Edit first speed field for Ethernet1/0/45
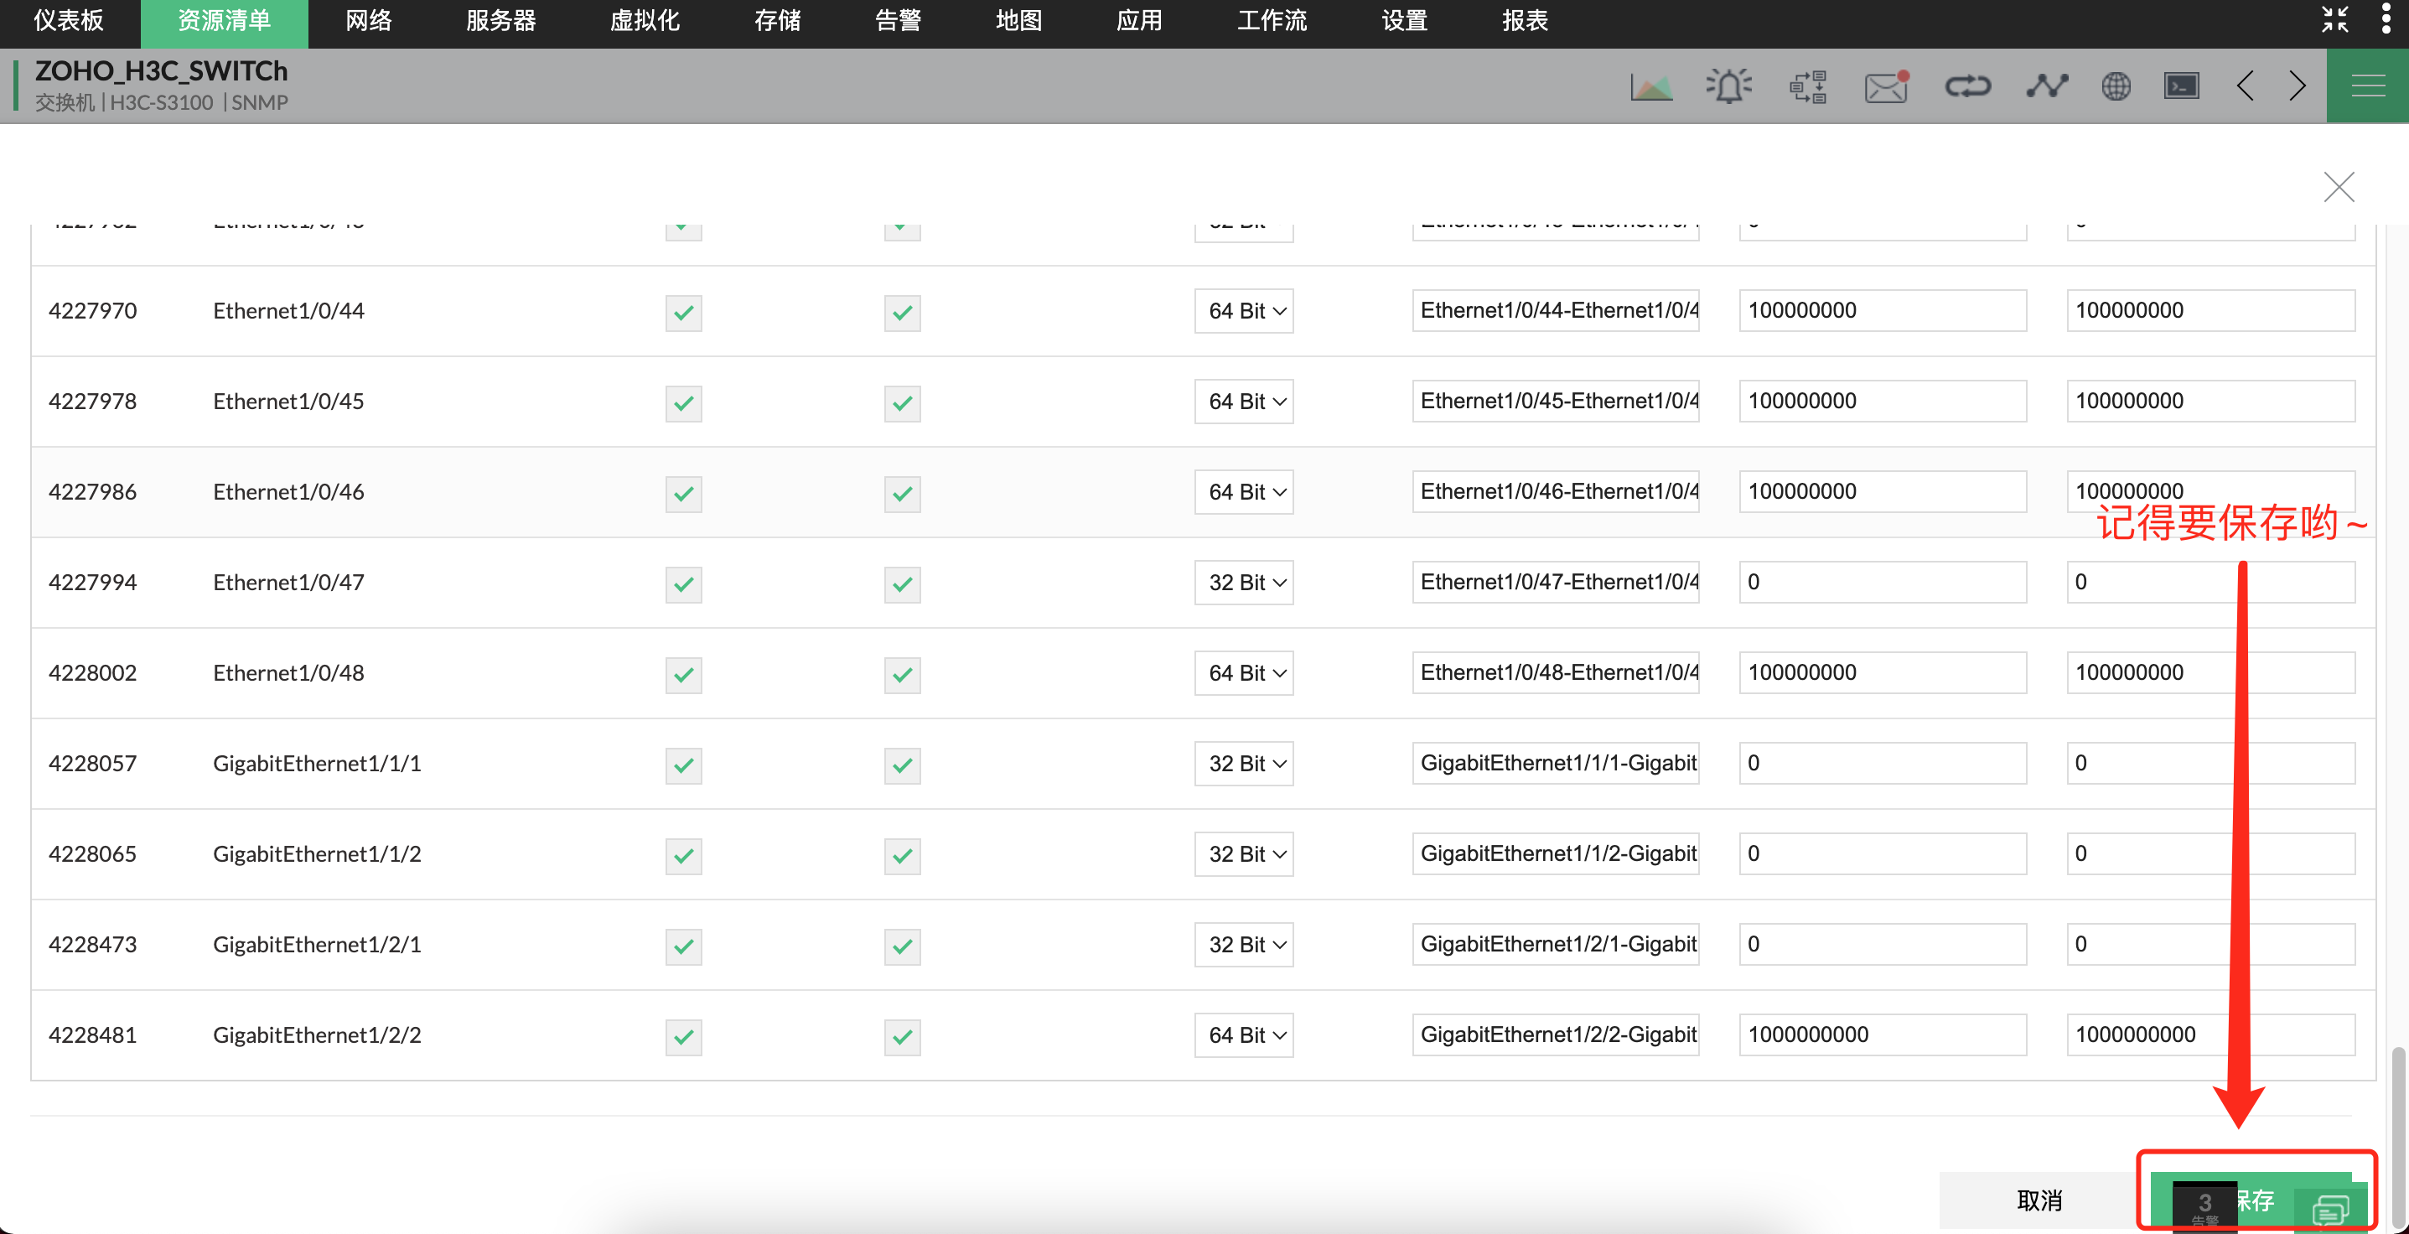Image resolution: width=2409 pixels, height=1234 pixels. coord(1883,402)
